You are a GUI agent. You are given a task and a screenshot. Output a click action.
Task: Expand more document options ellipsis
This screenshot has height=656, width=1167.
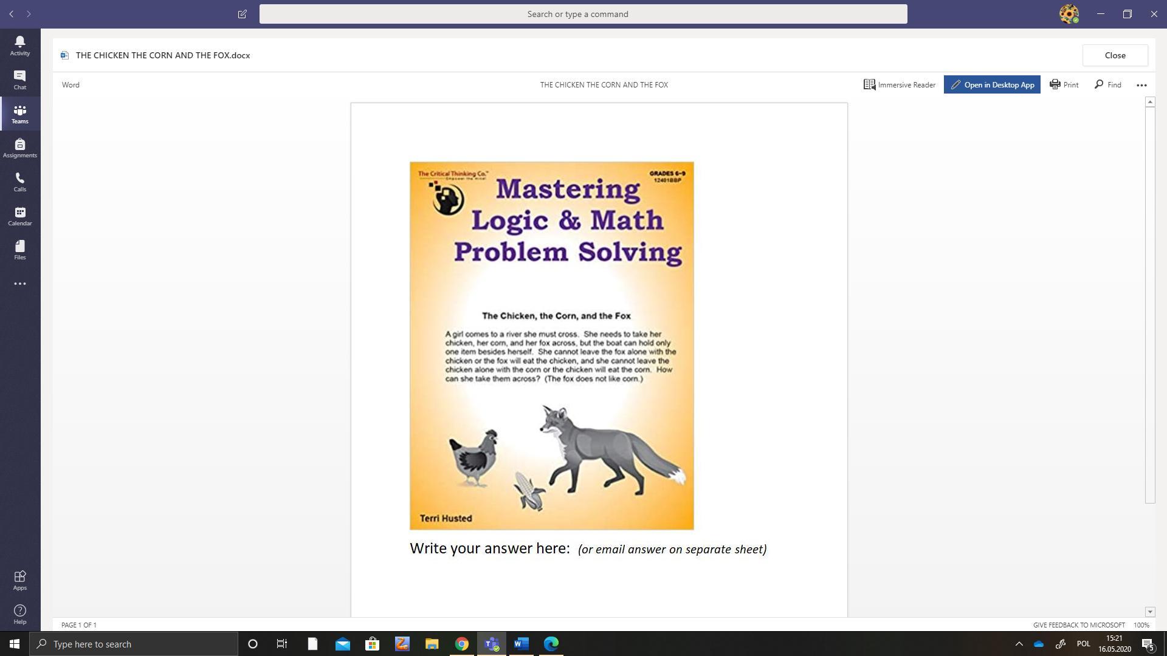[1141, 85]
